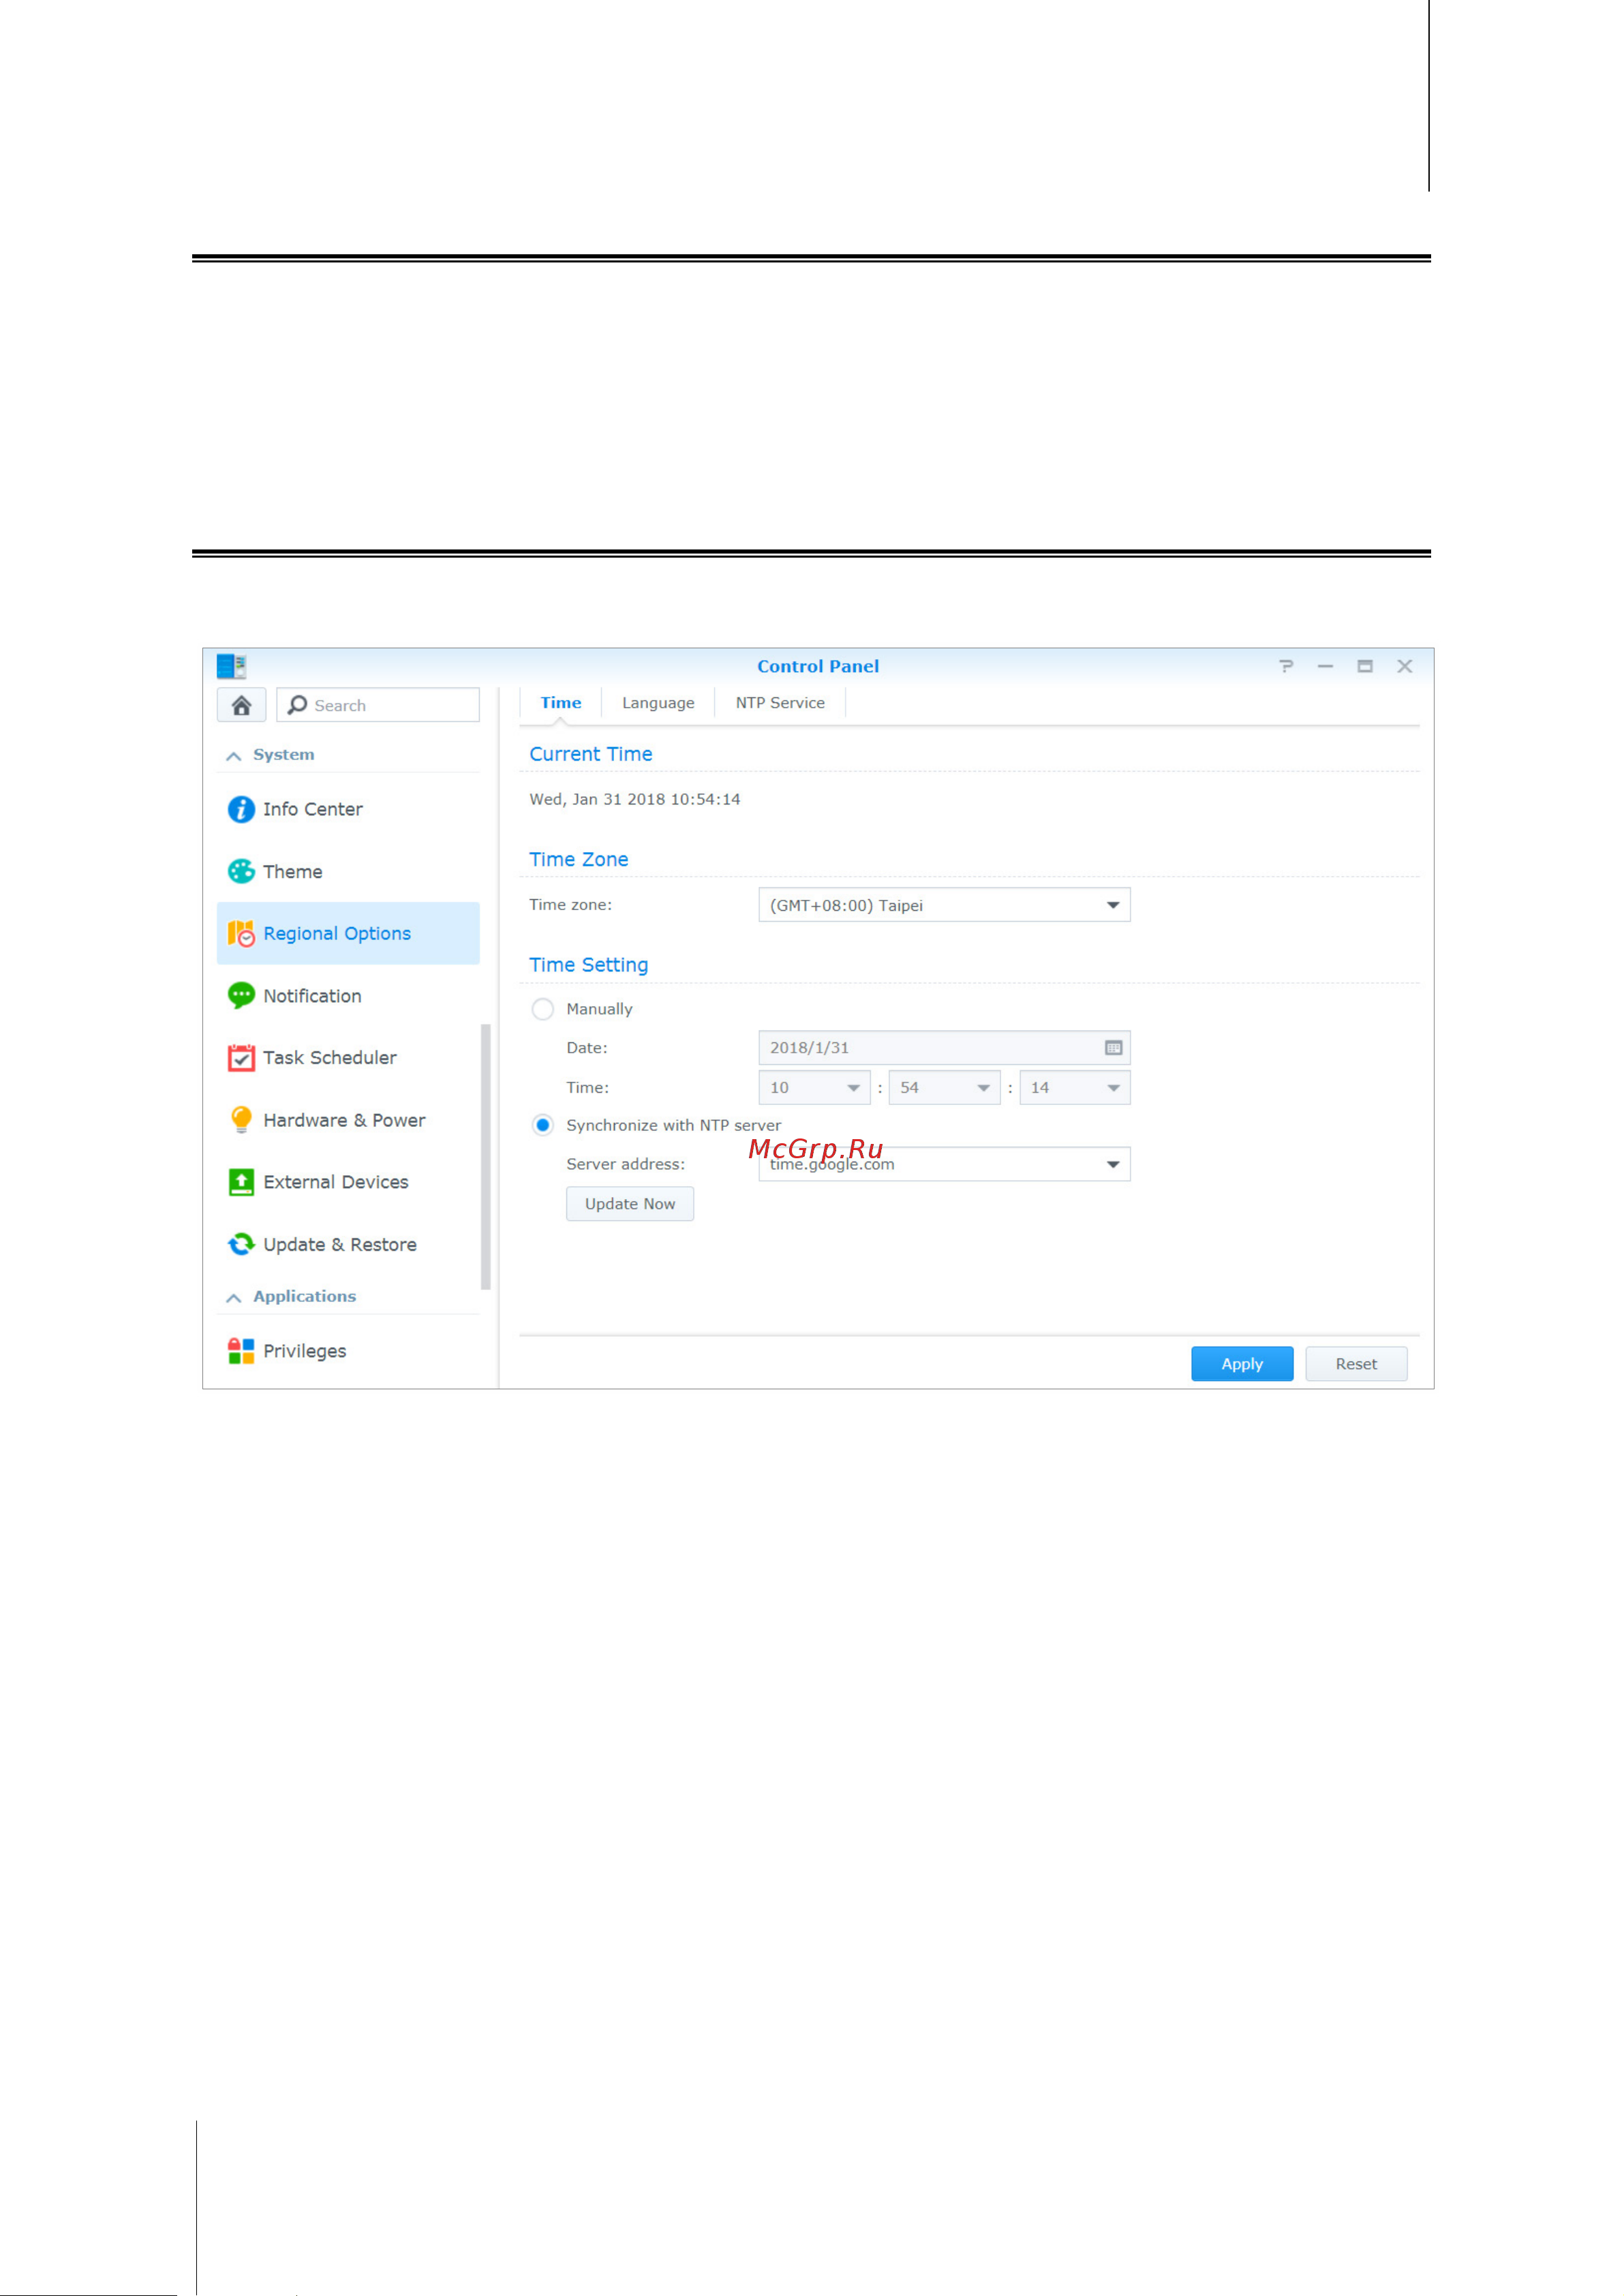The height and width of the screenshot is (2296, 1624).
Task: Close the Control Panel window
Action: [x=1405, y=666]
